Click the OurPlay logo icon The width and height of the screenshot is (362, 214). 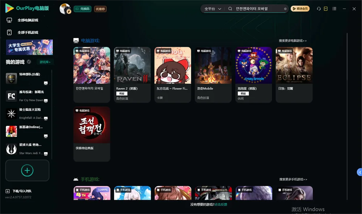tap(9, 8)
